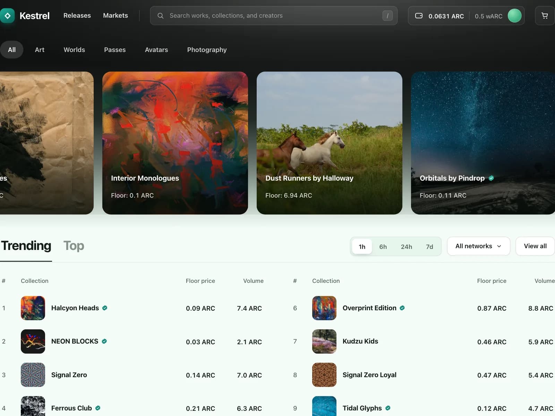Open the Markets nav link
555x416 pixels.
click(116, 16)
